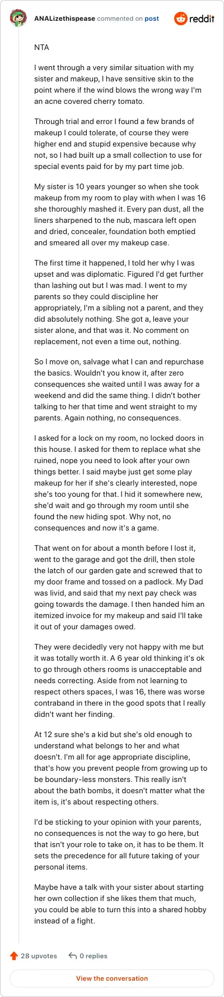Click the paragraph starting "Maybe have a talk"

click(x=120, y=904)
